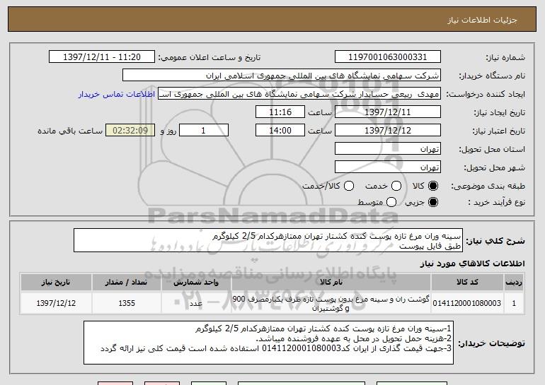Click the validity time field 14:00
The image size is (545, 385).
pyautogui.click(x=280, y=131)
